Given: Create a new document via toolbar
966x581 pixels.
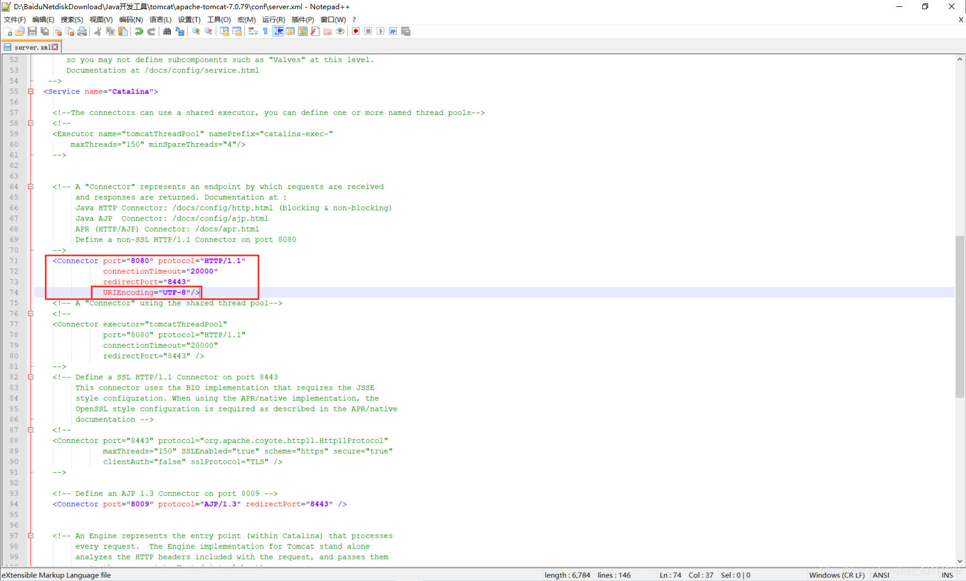Looking at the screenshot, I should (x=8, y=31).
